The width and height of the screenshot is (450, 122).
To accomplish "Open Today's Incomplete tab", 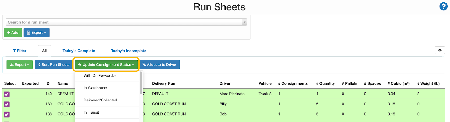I will click(x=129, y=51).
